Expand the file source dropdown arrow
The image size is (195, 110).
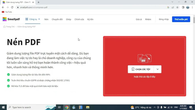coord(157,69)
